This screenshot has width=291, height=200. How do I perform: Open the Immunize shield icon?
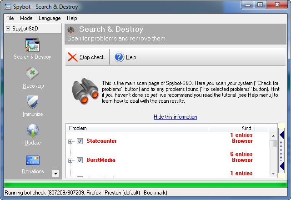(x=32, y=102)
